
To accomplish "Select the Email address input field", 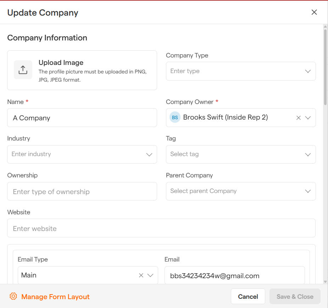I will point(234,276).
